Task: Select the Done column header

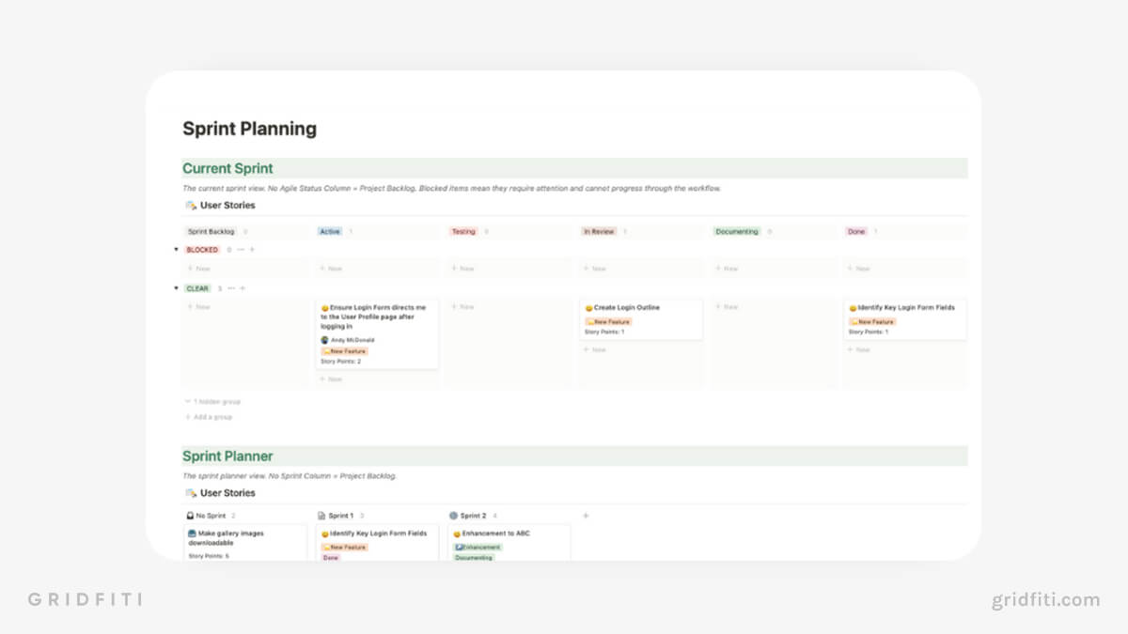Action: tap(855, 231)
